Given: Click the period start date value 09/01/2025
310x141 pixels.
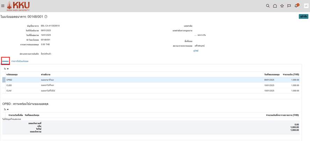Looking at the screenshot, I should tap(46, 30).
